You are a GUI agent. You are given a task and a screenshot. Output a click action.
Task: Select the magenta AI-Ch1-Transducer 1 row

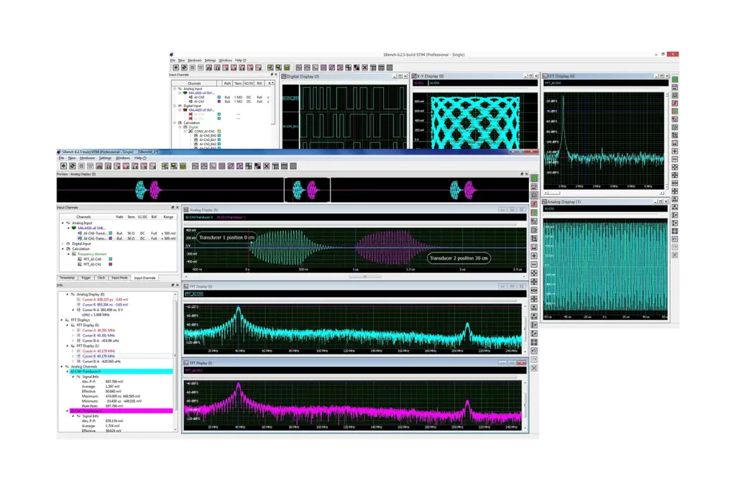click(x=121, y=410)
